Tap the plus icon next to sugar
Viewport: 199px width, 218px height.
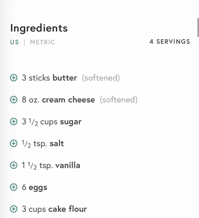tap(14, 122)
